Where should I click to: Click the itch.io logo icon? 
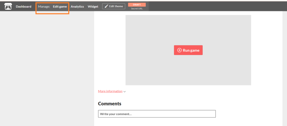coord(8,6)
